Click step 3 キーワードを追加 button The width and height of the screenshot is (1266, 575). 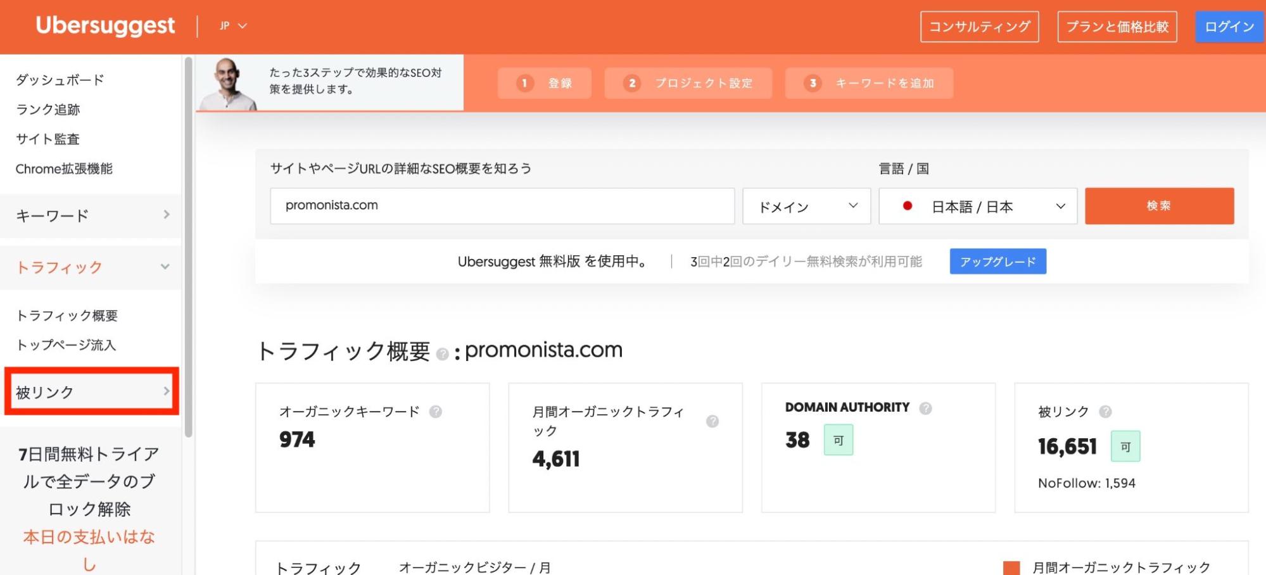pyautogui.click(x=869, y=83)
